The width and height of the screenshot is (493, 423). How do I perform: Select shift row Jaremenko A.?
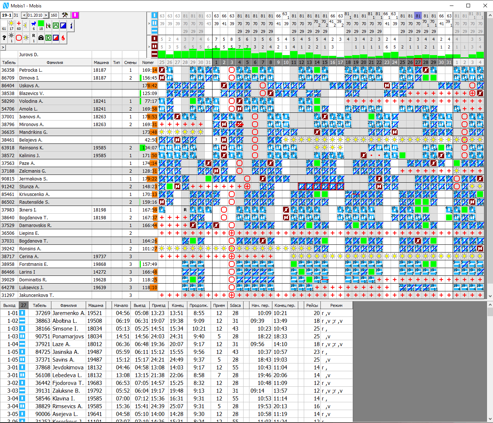[176, 313]
